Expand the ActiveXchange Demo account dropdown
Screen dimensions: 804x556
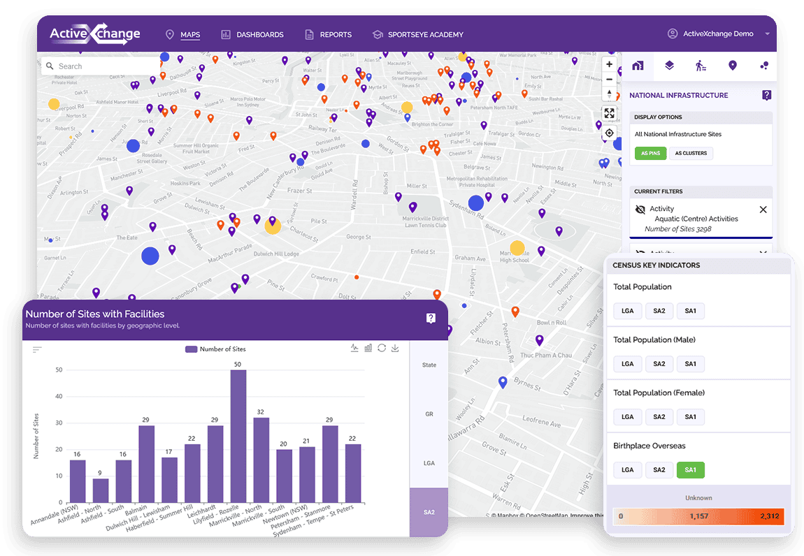(x=768, y=34)
